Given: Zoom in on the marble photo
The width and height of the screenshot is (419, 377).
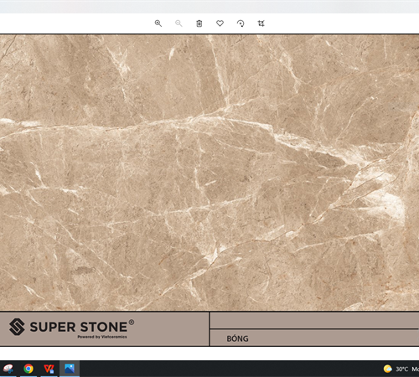Looking at the screenshot, I should (158, 23).
